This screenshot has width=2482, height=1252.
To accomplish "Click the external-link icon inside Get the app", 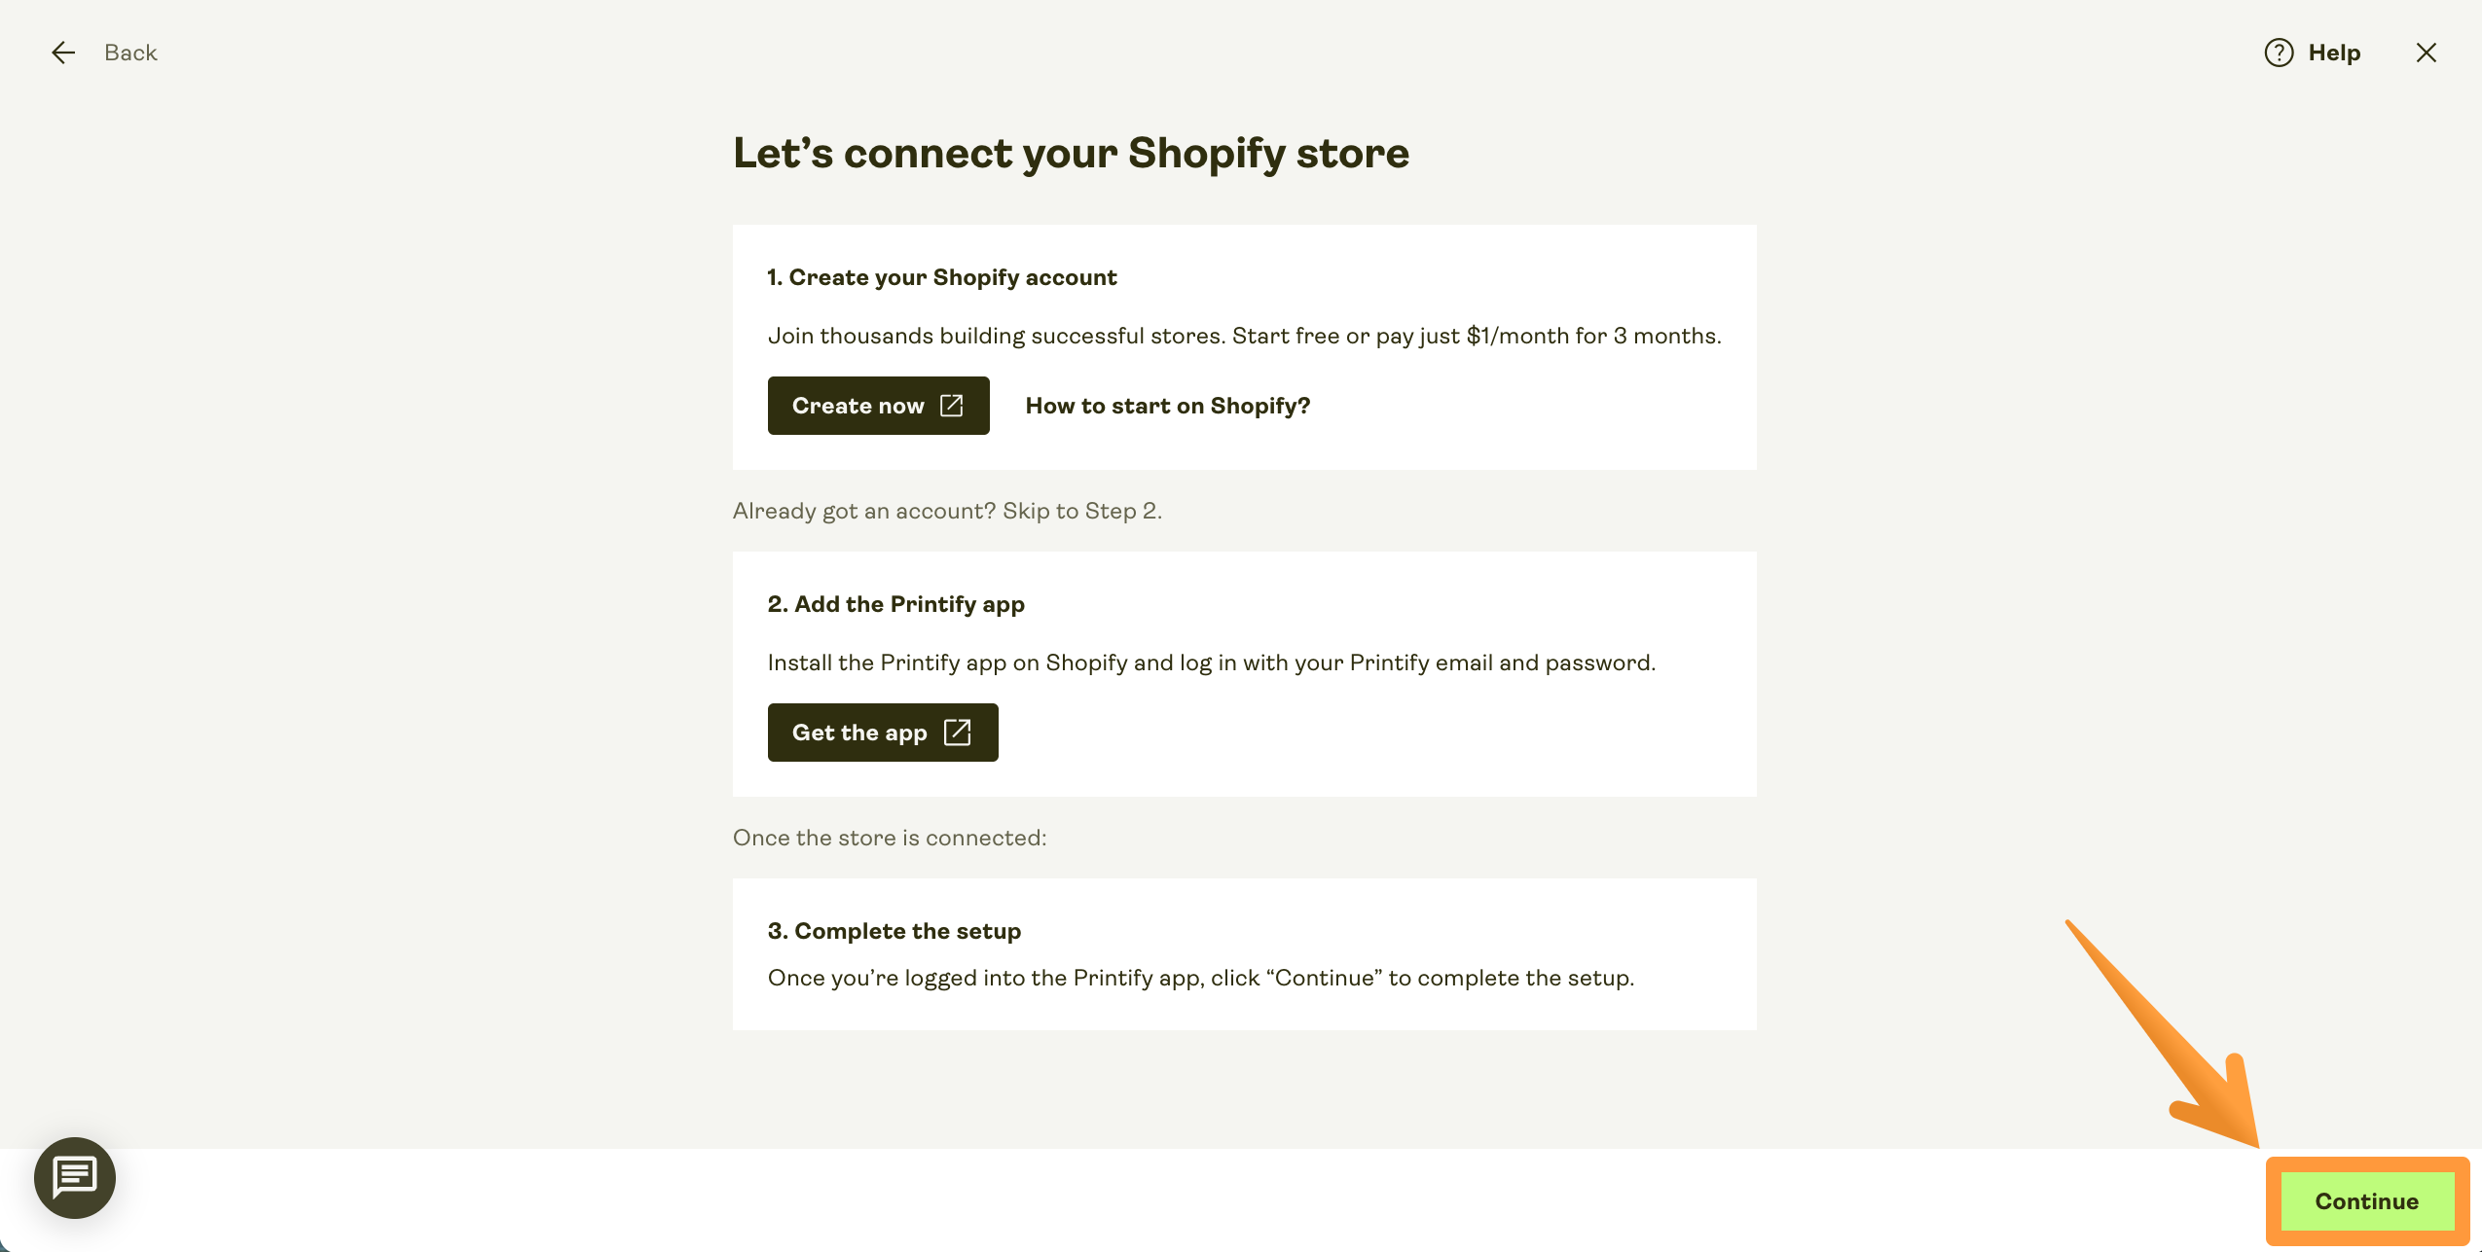I will (957, 733).
